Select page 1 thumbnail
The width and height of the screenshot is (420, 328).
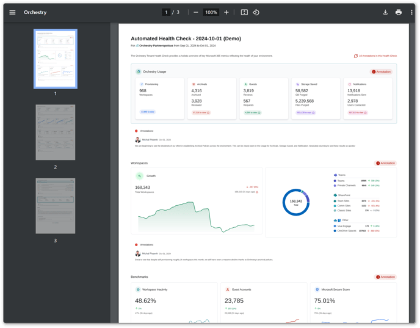coord(56,59)
